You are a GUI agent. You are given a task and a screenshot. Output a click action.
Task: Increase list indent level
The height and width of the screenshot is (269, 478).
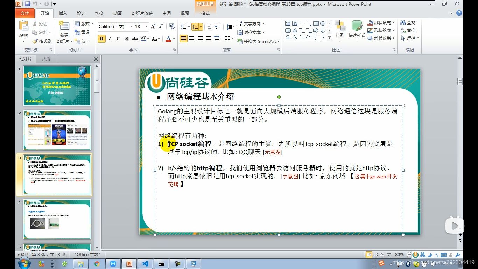point(218,27)
